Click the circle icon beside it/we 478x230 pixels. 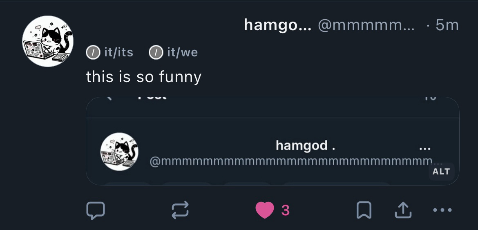click(x=156, y=52)
